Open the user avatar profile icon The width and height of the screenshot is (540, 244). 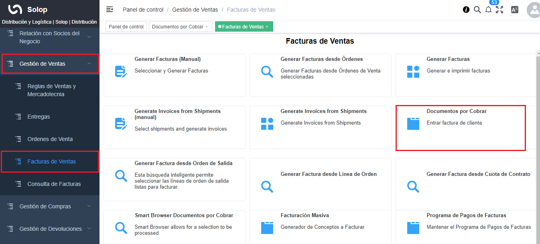pyautogui.click(x=534, y=10)
